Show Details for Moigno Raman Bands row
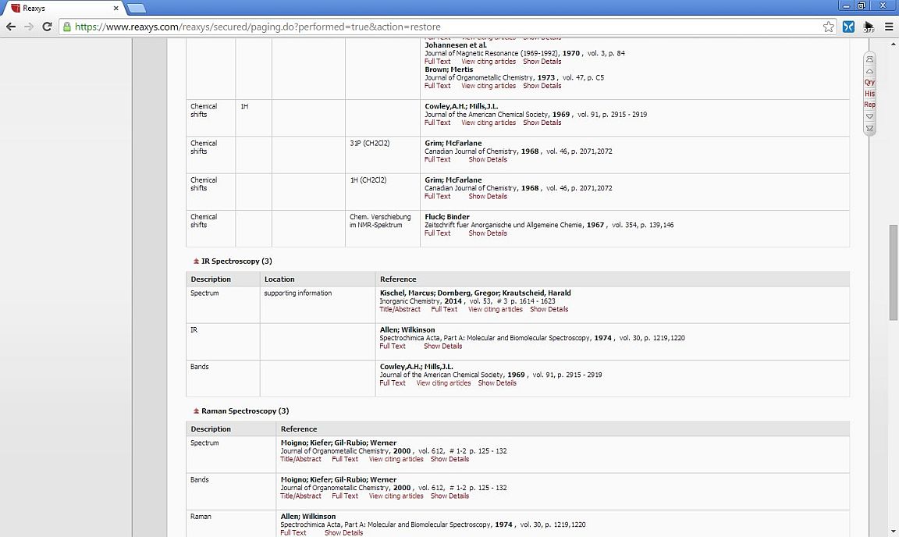 449,496
